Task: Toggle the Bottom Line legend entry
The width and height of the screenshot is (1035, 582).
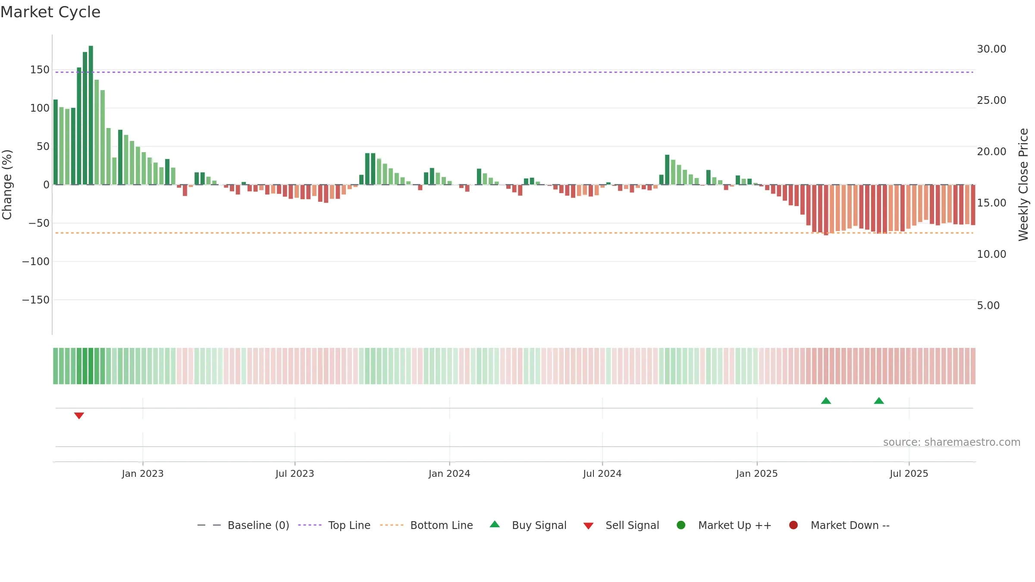Action: (x=427, y=525)
